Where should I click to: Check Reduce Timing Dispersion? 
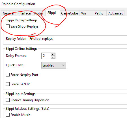[x=8, y=100]
